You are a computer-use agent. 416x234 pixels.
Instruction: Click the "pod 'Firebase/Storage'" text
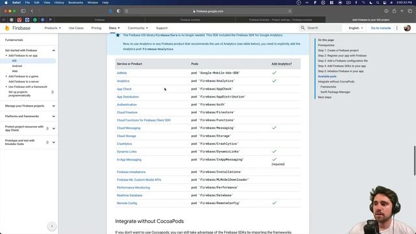point(211,136)
